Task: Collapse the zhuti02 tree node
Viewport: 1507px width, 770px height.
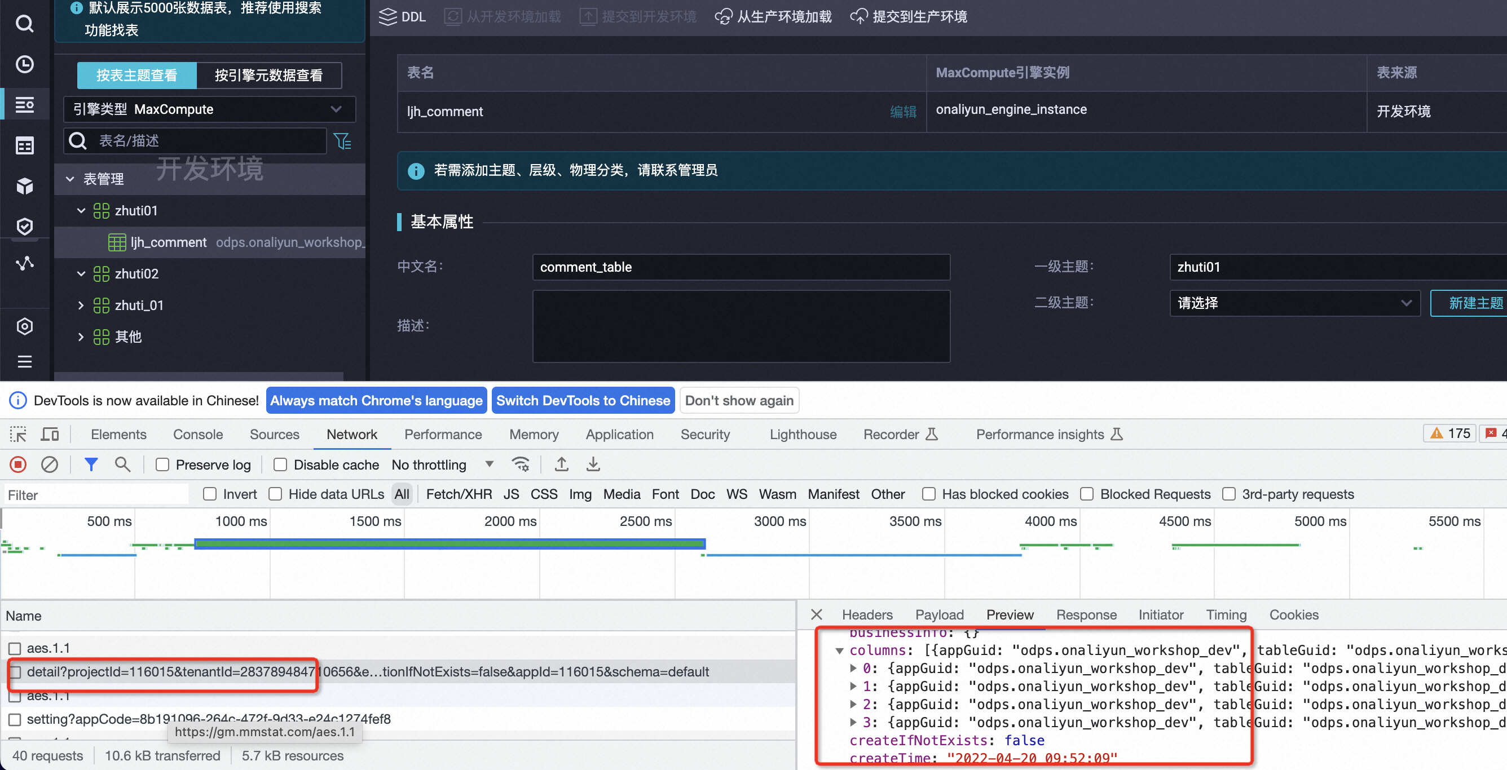Action: (x=81, y=273)
